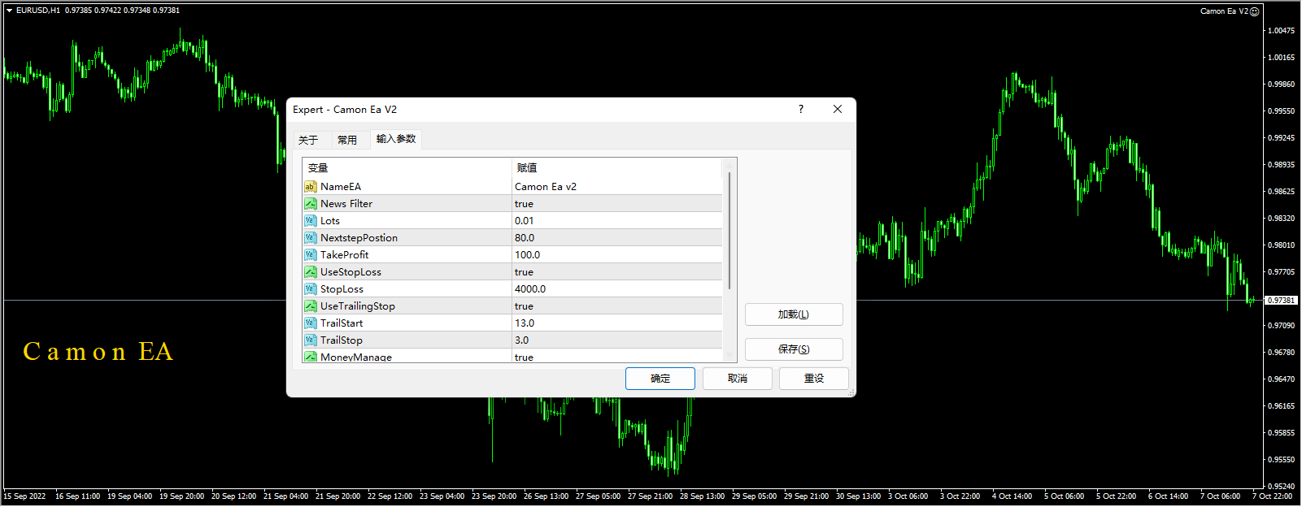The height and width of the screenshot is (507, 1302).
Task: Click the UseStopLoss boolean icon
Action: 310,272
